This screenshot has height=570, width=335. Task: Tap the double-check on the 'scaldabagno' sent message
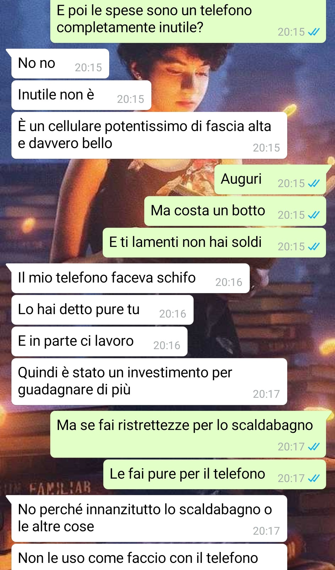pos(314,447)
